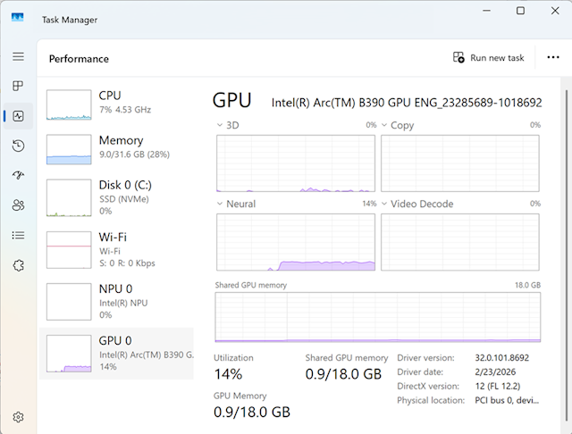Open the Neural engine dropdown
The image size is (572, 434).
click(220, 204)
